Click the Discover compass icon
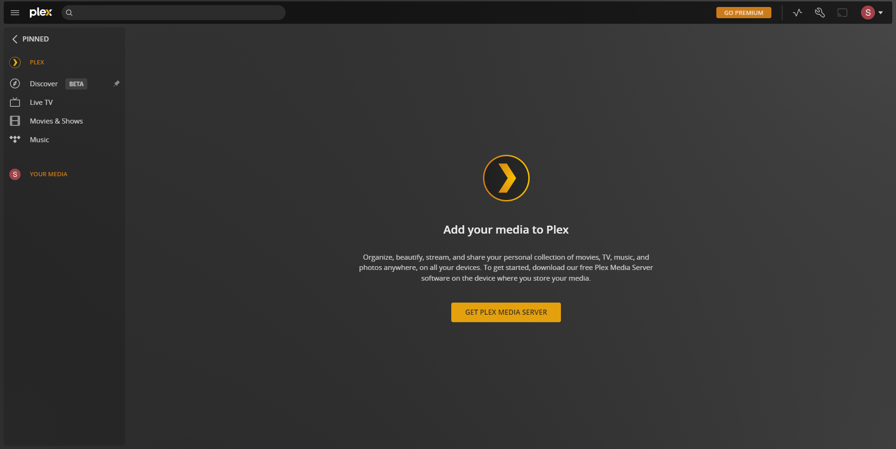This screenshot has width=896, height=449. (15, 83)
